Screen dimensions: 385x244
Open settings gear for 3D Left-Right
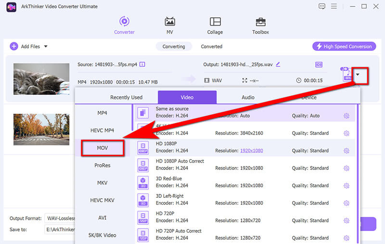[x=346, y=203]
